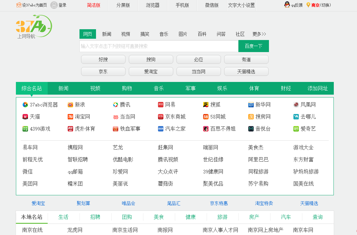Search with the 有道 button
Image resolution: width=357 pixels, height=235 pixels.
tap(246, 59)
